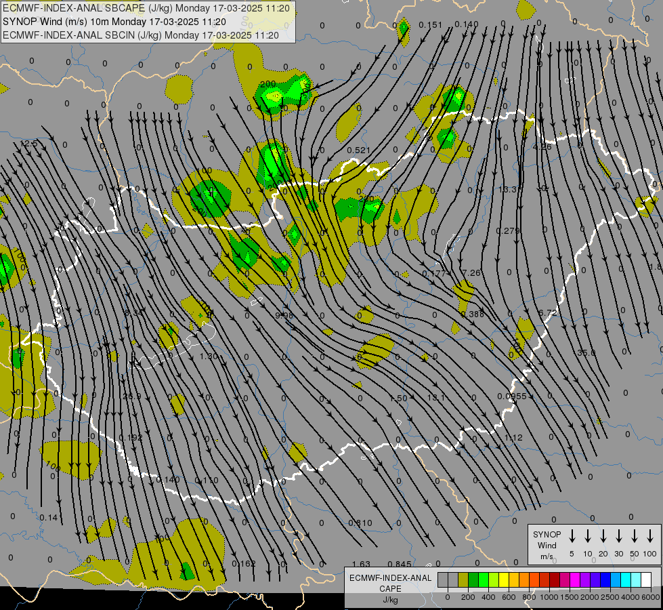Viewport: 663px width, 610px height.
Task: Click the 'ECMWF-INDEX-ANAL CAPE' legend label
Action: tap(391, 583)
